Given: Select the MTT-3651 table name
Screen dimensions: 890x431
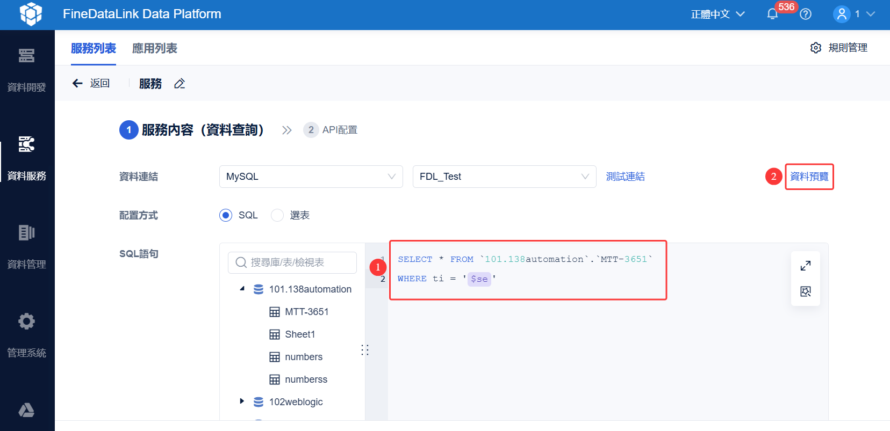Looking at the screenshot, I should pos(307,312).
